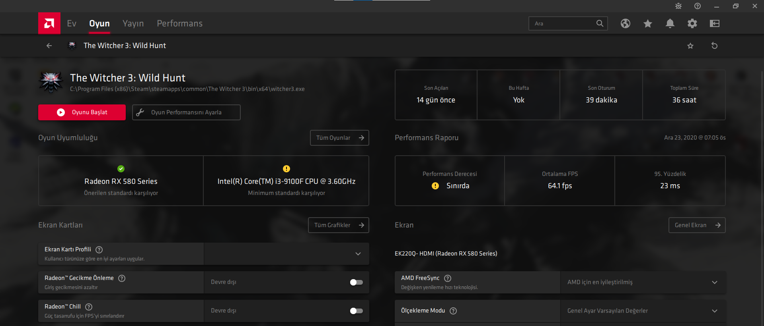Screen dimensions: 764x326
Task: Expand the Ekran Kartı Profili dropdown
Action: pos(286,254)
